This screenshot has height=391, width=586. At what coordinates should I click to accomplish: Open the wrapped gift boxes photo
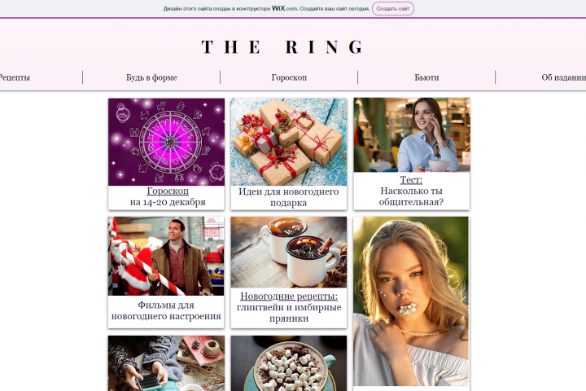(x=289, y=142)
